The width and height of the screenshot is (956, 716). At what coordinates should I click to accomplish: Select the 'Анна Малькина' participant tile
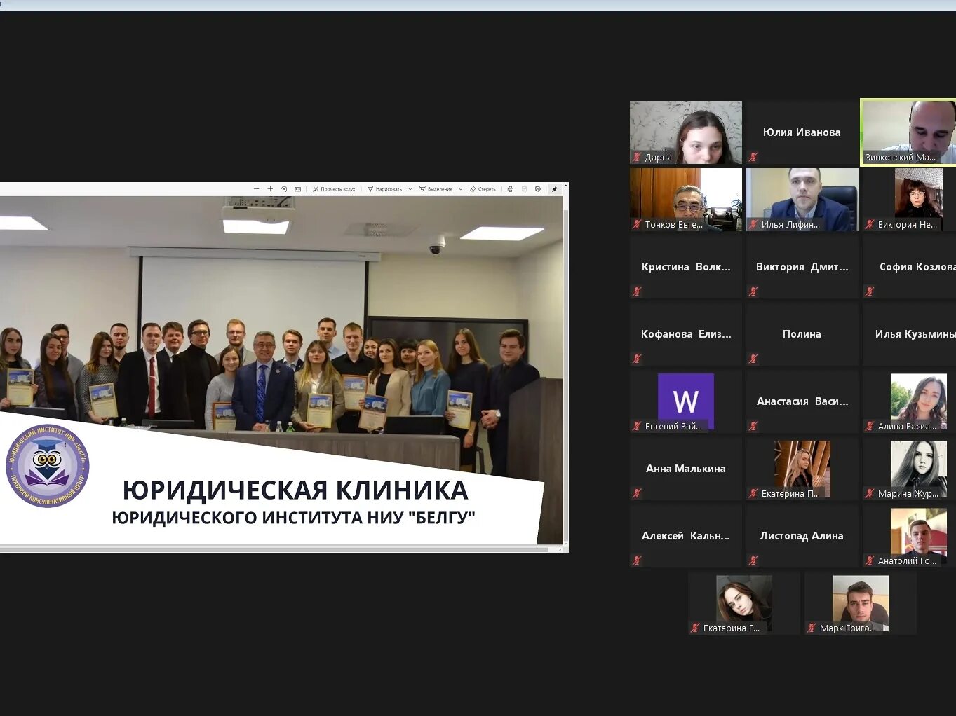(685, 469)
